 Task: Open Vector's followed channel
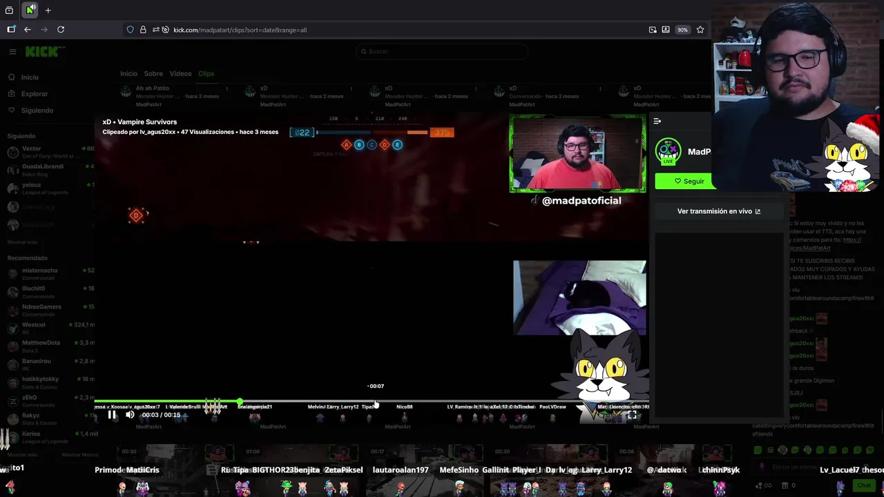click(x=50, y=151)
